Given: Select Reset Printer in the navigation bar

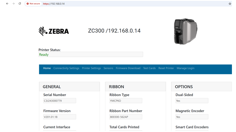Looking at the screenshot, I should click(x=166, y=68).
